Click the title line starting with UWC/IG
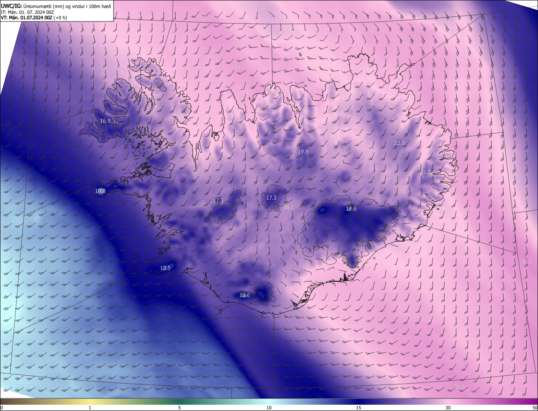The width and height of the screenshot is (538, 411). tap(56, 6)
